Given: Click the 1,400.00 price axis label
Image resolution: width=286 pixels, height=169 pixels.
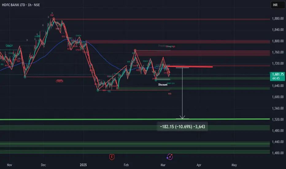Looking at the screenshot, I should coord(278,153).
